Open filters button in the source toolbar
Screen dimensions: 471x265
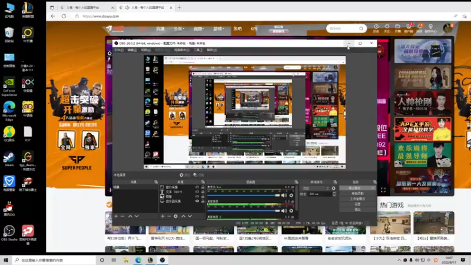[x=198, y=175]
